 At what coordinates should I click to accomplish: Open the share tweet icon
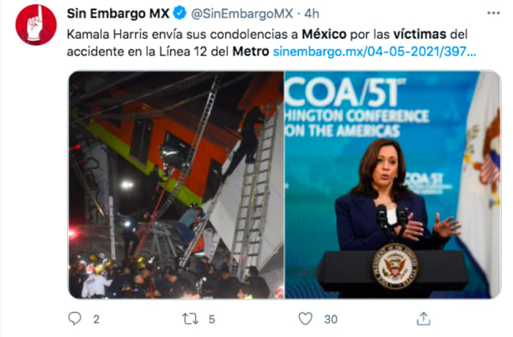(424, 319)
